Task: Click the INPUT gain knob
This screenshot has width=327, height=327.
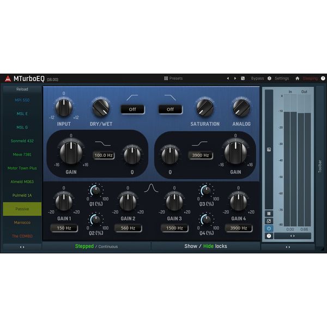Action: [64, 107]
